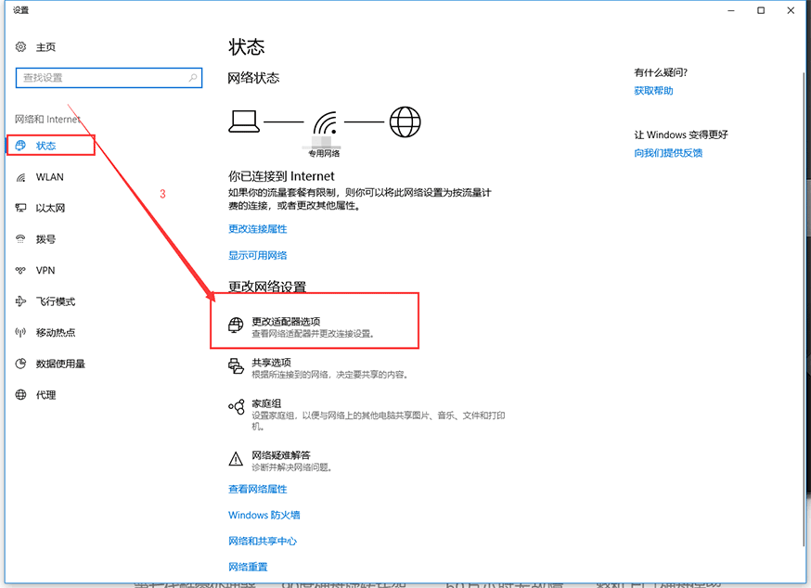Open 更改适配器选项 adapter options
This screenshot has height=588, width=811.
tap(286, 322)
